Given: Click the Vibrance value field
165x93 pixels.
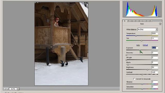Looking at the screenshot, I should click(x=155, y=82).
